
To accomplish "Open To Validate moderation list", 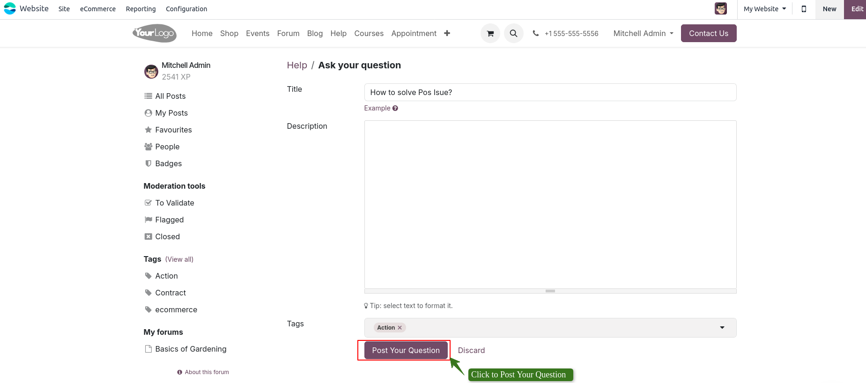I will pyautogui.click(x=174, y=203).
